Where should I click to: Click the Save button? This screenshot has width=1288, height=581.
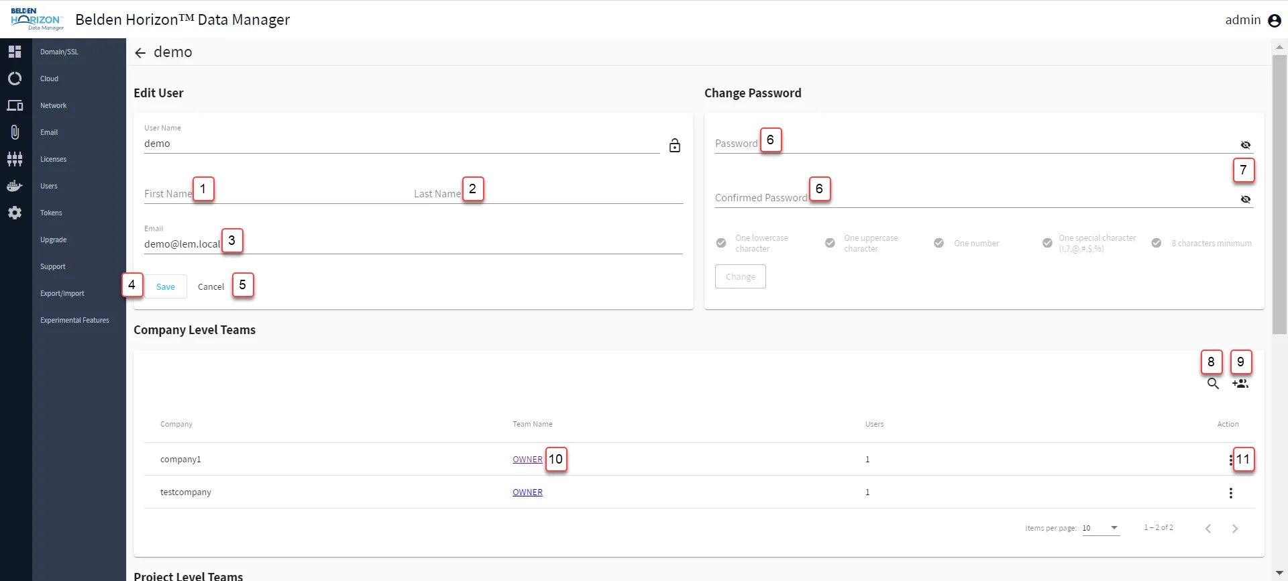pyautogui.click(x=166, y=286)
